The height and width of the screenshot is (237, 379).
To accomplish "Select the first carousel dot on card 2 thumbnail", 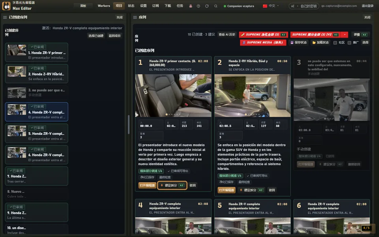I will click(246, 115).
